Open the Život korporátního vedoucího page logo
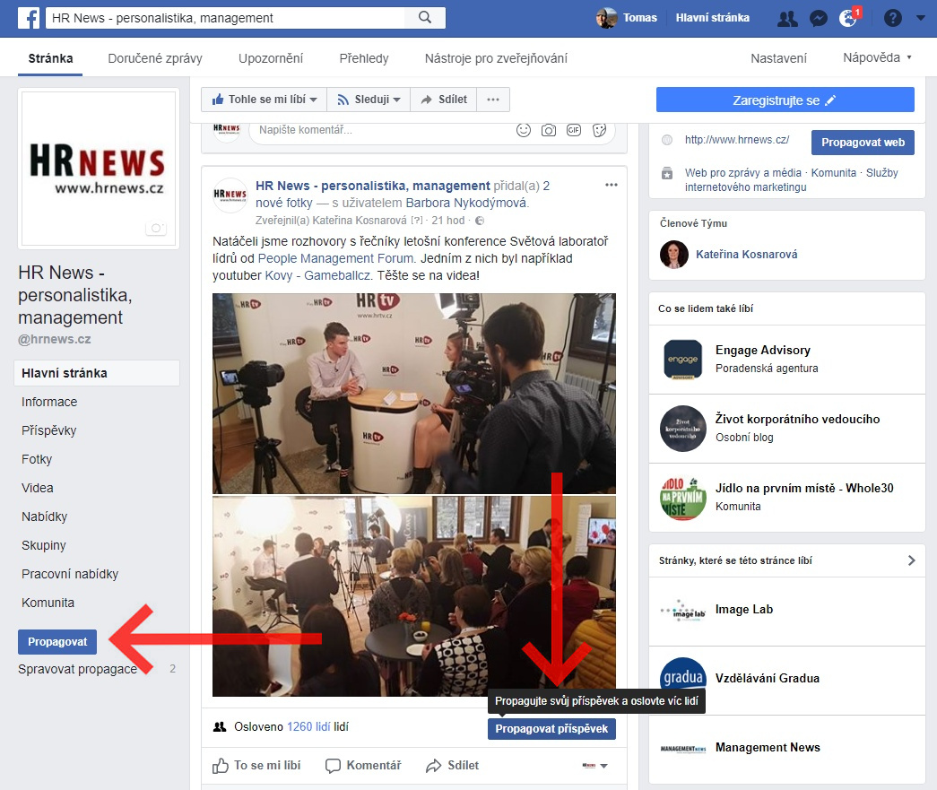This screenshot has height=790, width=937. 683,429
